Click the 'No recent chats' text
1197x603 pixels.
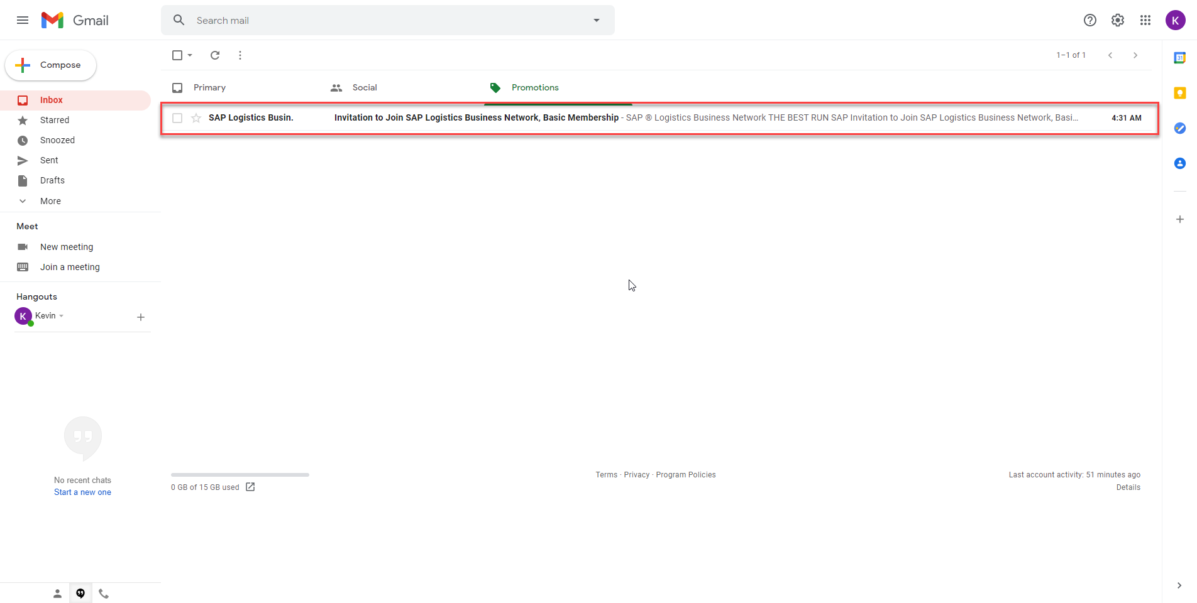(82, 481)
